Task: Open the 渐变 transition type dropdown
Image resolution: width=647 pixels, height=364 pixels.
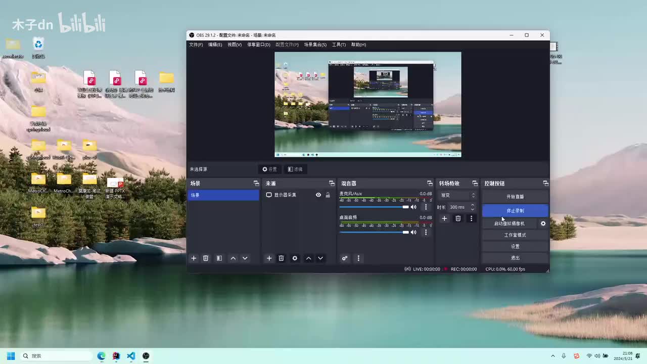Action: click(x=458, y=195)
